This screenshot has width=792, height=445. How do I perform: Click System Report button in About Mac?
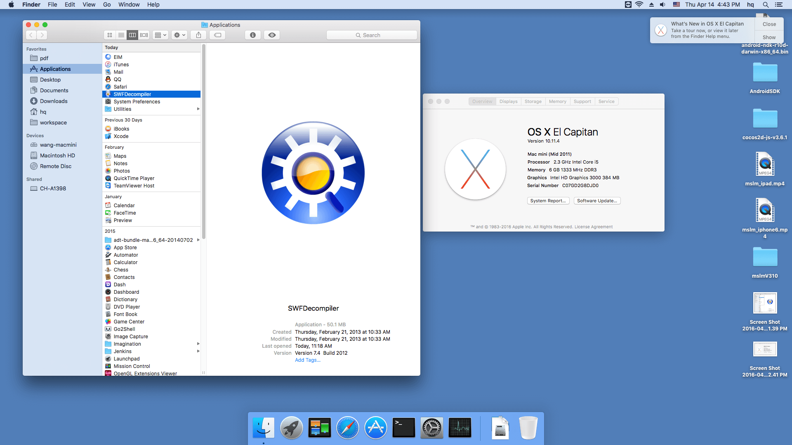click(546, 201)
